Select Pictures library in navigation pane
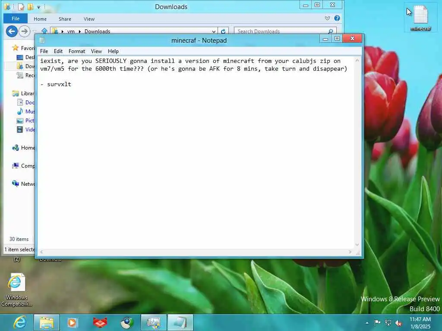The width and height of the screenshot is (442, 331). pos(25,121)
